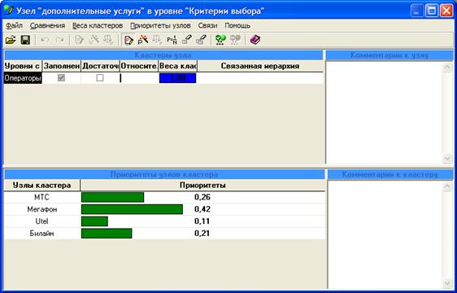Click the blue cluster weight cell
Image resolution: width=457 pixels, height=293 pixels.
point(178,78)
